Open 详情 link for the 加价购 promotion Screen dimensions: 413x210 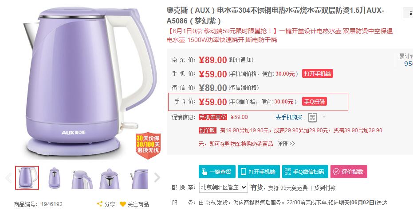(286, 144)
